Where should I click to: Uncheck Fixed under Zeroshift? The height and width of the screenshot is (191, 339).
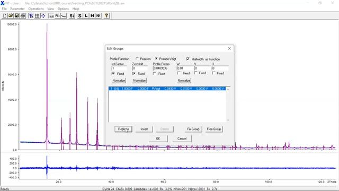tap(134, 74)
